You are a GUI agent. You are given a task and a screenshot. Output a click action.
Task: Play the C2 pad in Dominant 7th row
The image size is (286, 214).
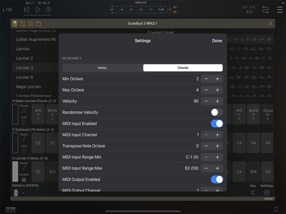tap(38, 143)
